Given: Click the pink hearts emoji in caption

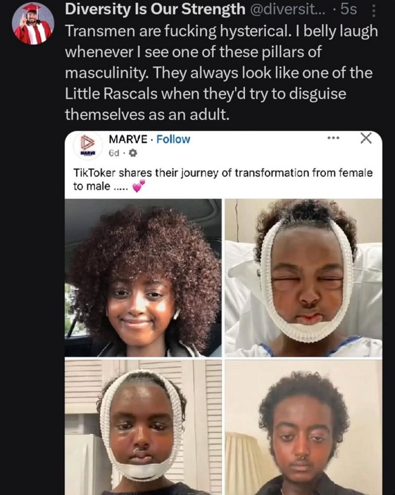Looking at the screenshot, I should coord(139,186).
